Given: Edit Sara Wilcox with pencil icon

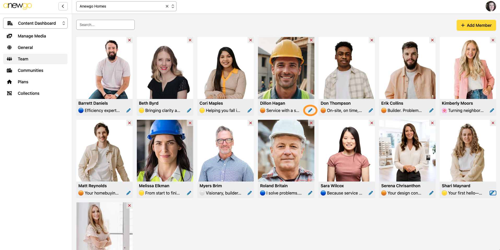Looking at the screenshot, I should click(x=371, y=193).
